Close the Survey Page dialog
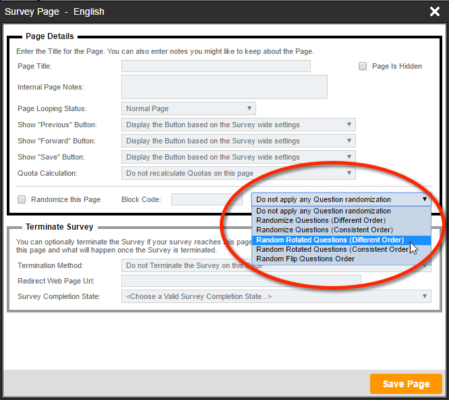 tap(435, 11)
